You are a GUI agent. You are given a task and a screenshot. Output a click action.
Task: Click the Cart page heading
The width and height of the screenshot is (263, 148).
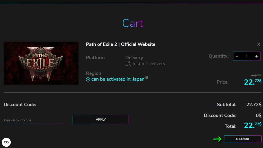point(133,23)
